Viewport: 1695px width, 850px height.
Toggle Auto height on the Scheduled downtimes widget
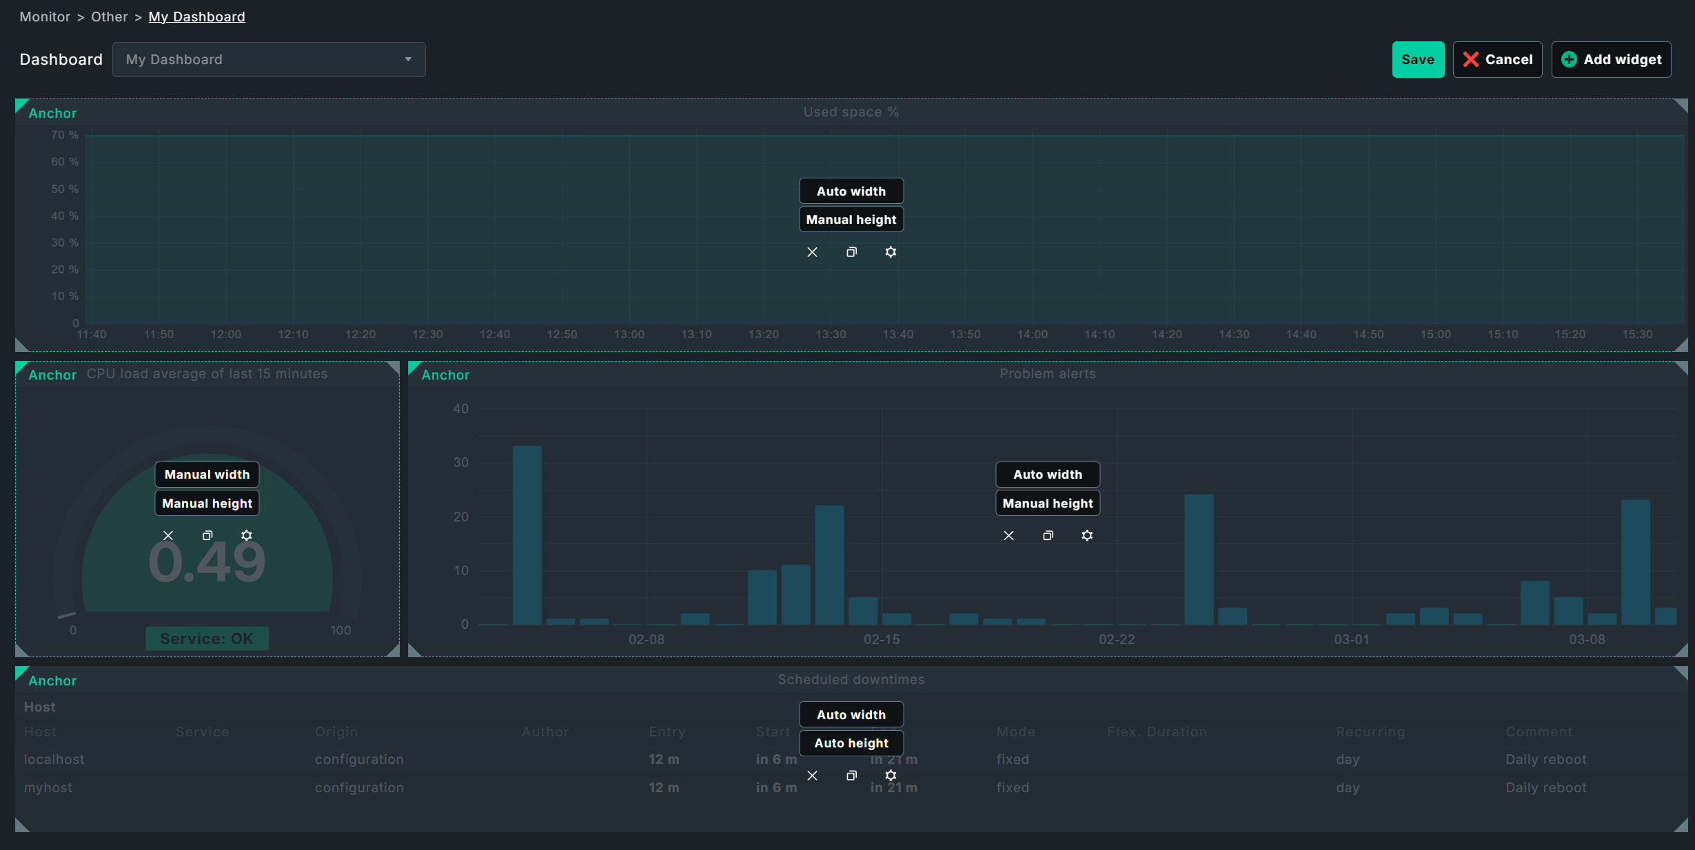tap(851, 743)
